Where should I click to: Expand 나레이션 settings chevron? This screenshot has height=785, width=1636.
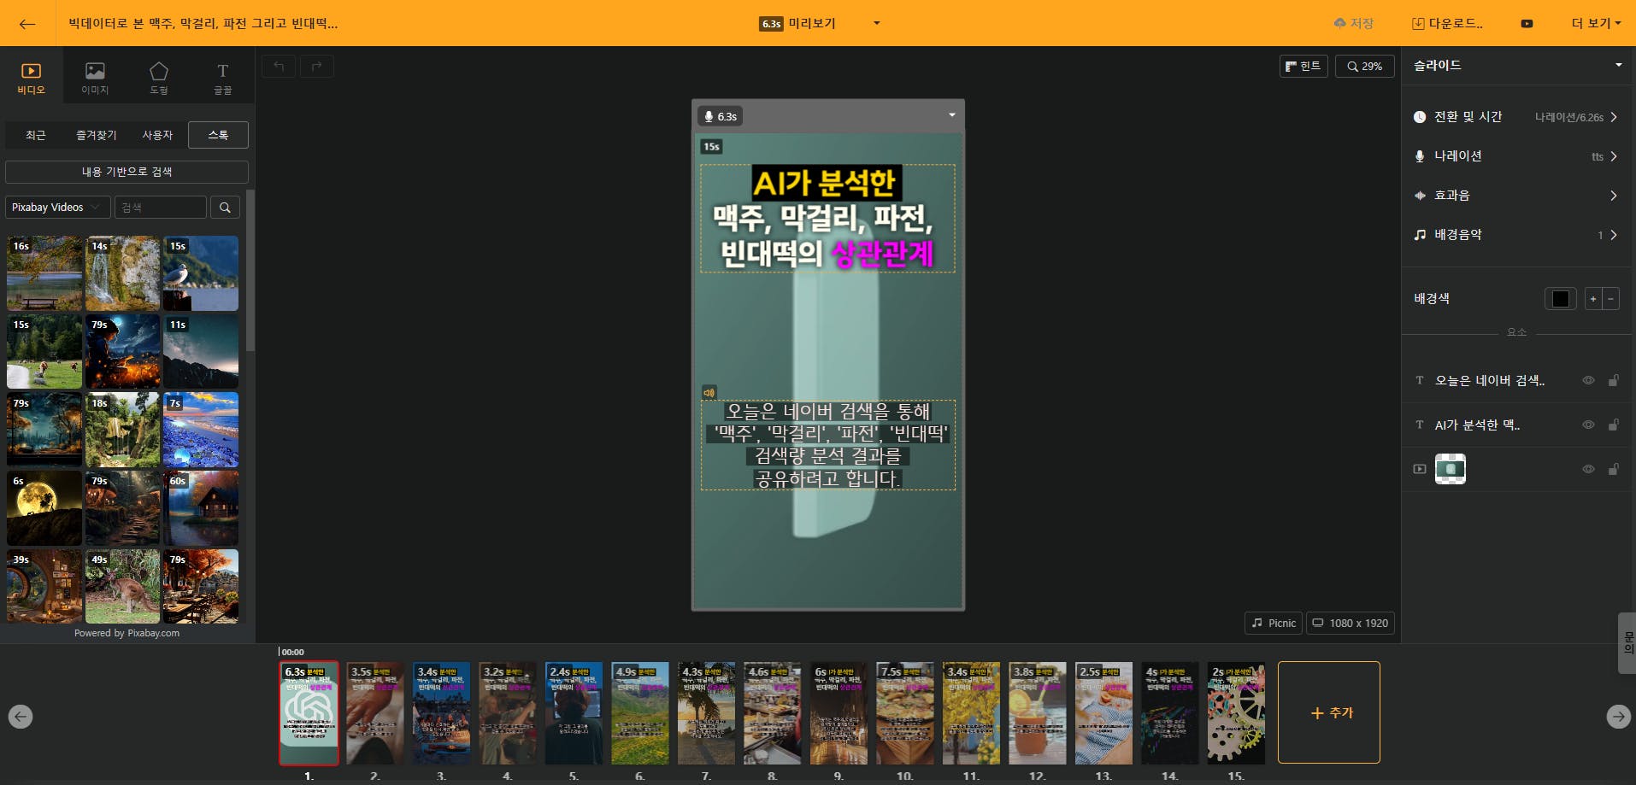coord(1614,156)
